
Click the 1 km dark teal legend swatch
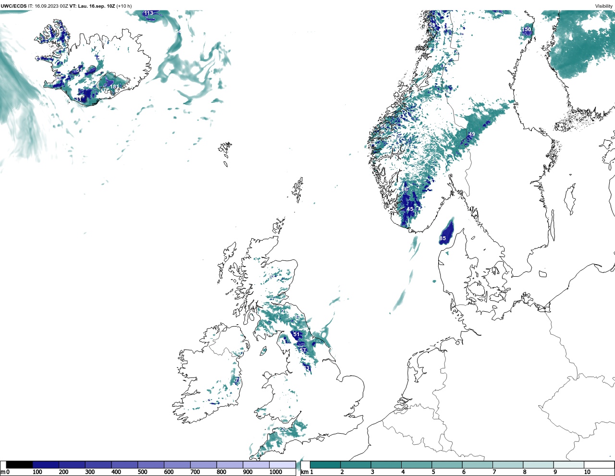[x=325, y=465]
